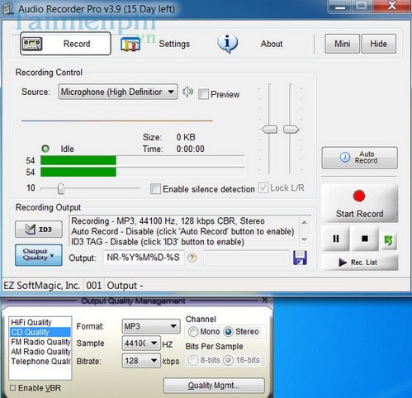The width and height of the screenshot is (412, 398).
Task: Open the Bitrate dropdown
Action: point(141,361)
